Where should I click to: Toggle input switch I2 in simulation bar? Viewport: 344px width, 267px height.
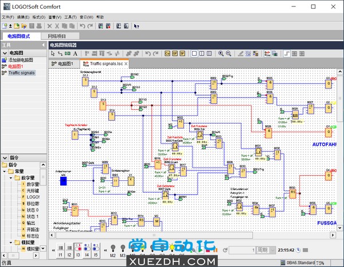(69, 250)
